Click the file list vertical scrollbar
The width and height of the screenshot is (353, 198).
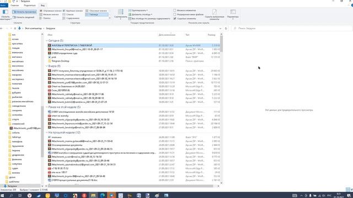(x=221, y=44)
